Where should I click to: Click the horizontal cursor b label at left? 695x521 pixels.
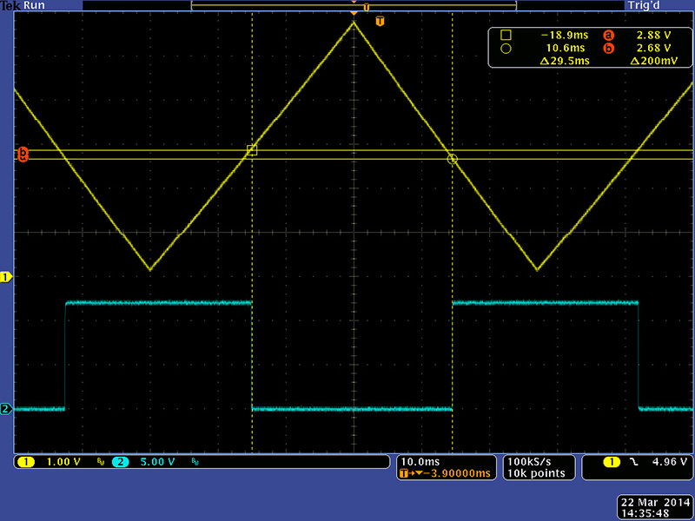(23, 153)
